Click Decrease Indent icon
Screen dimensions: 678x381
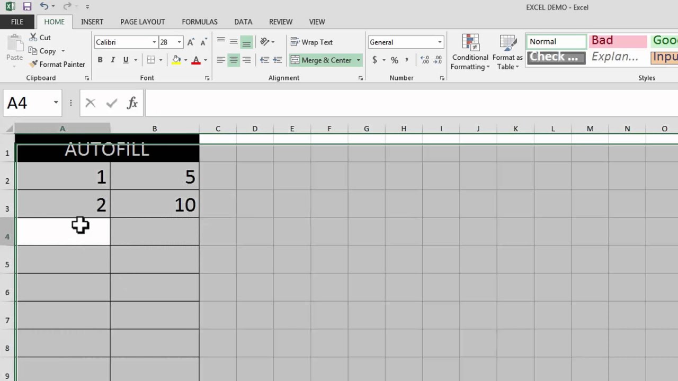point(264,60)
